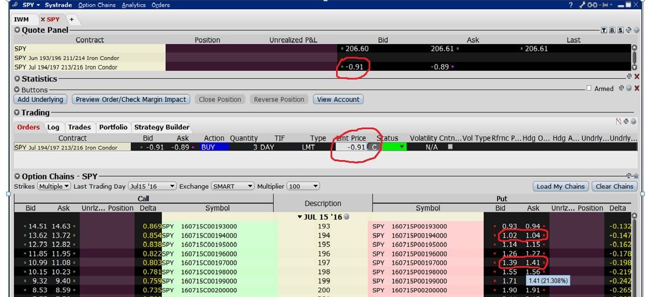Click the Add Underlying button
This screenshot has height=297, width=671.
tap(40, 99)
